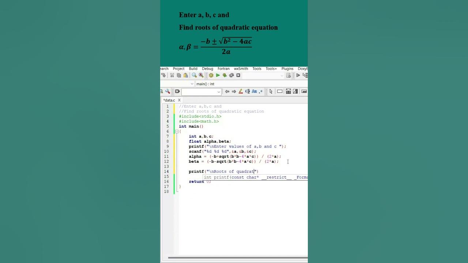Collapse the main function fold marker
This screenshot has width=468, height=263.
tap(177, 131)
